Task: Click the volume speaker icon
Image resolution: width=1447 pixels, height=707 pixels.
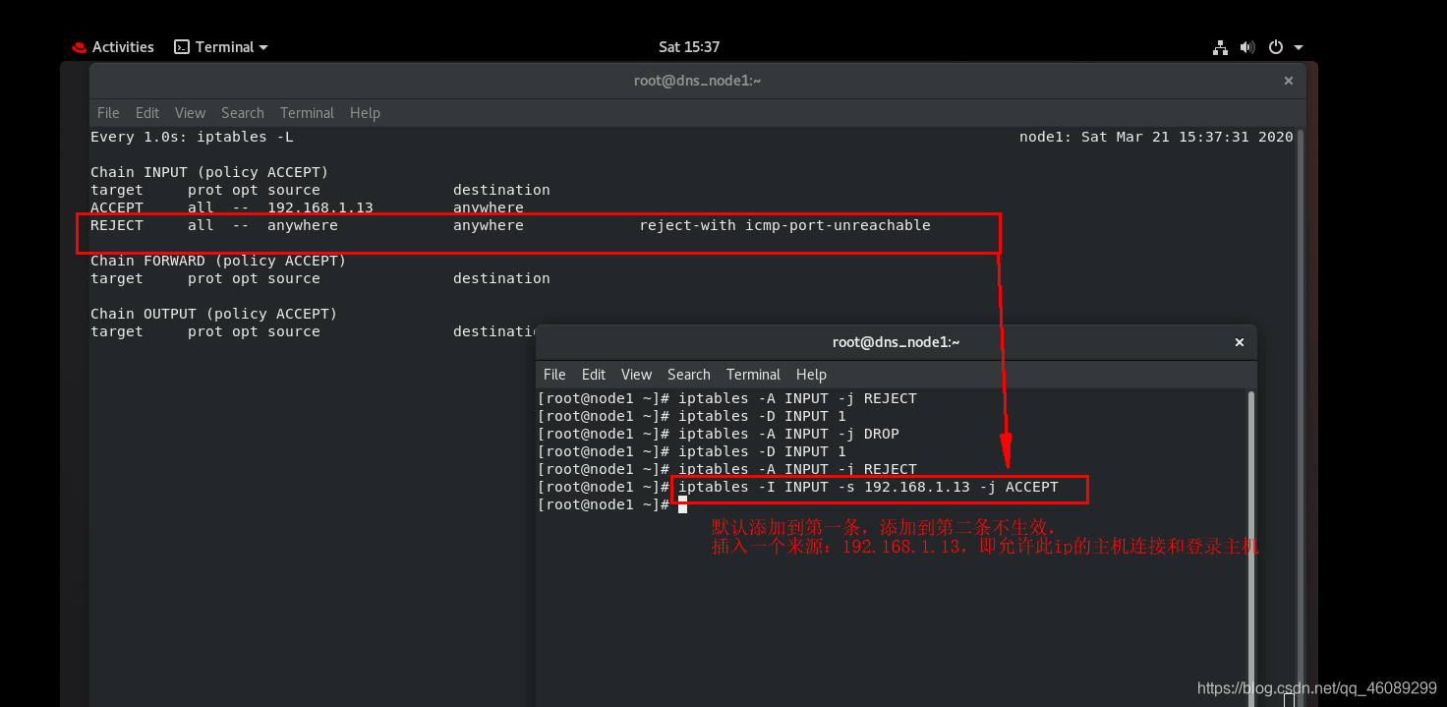Action: click(1247, 47)
